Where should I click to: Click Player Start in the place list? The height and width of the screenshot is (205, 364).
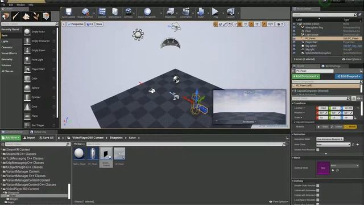38,69
